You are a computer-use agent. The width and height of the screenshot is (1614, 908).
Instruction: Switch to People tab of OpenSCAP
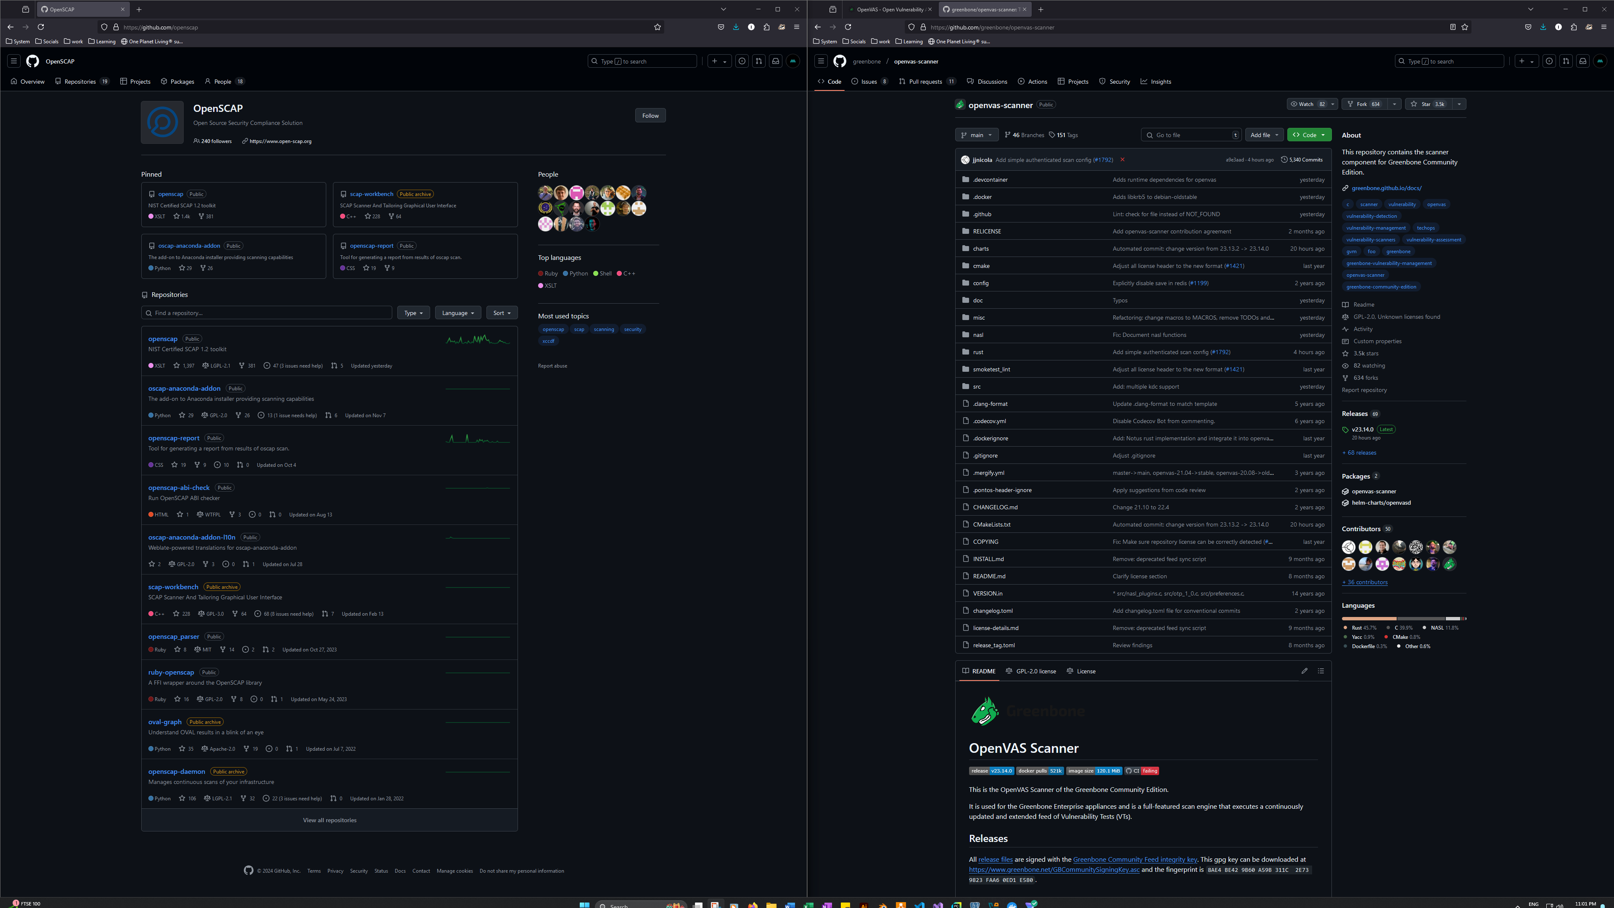[225, 82]
